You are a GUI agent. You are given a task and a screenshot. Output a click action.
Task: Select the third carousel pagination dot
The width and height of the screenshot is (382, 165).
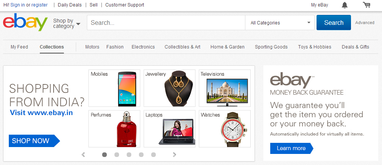(129, 155)
